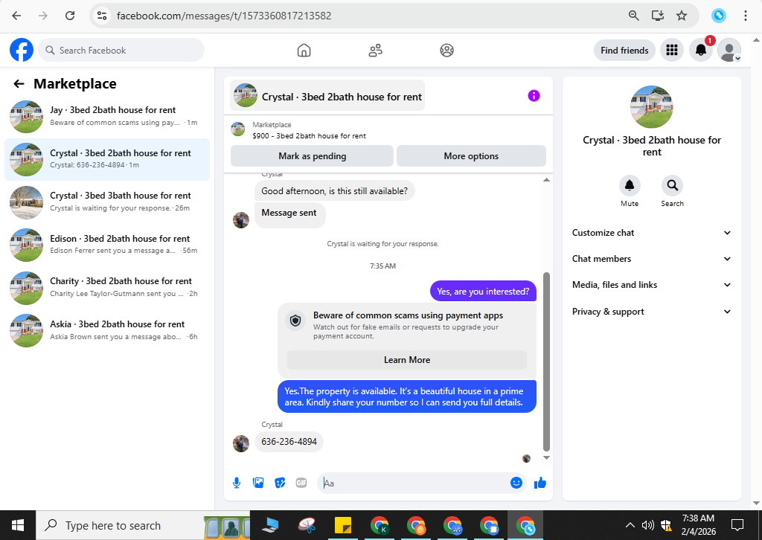Open Snipping Tool in the taskbar
This screenshot has height=540, width=762.
click(307, 525)
